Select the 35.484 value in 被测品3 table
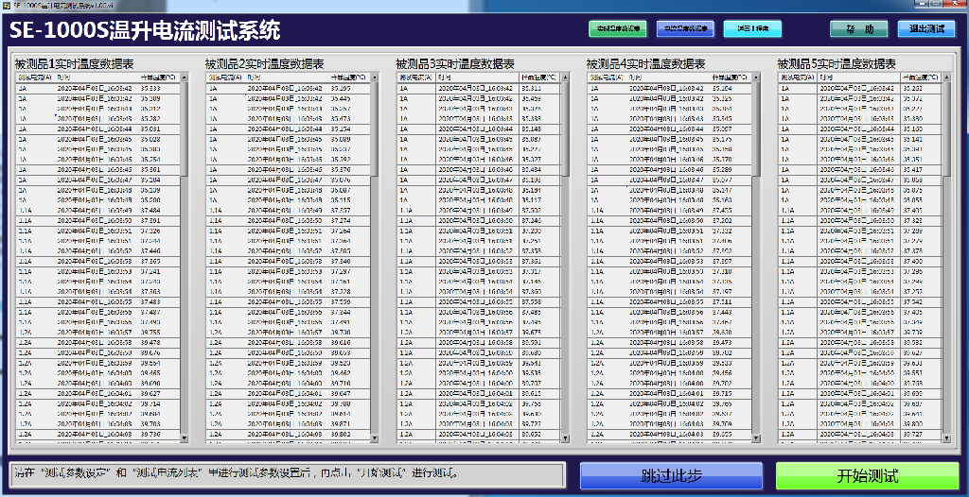Image resolution: width=969 pixels, height=497 pixels. (x=532, y=169)
